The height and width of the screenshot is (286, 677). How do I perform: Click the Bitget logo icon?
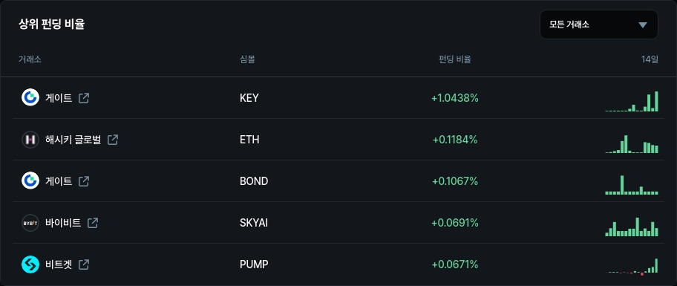[30, 264]
